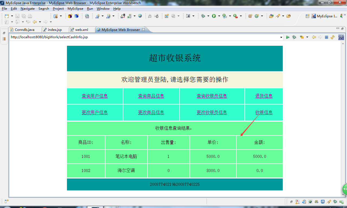This screenshot has height=208, width=347.
Task: Expand the camera snapshot dropdown arrow
Action: (193, 16)
